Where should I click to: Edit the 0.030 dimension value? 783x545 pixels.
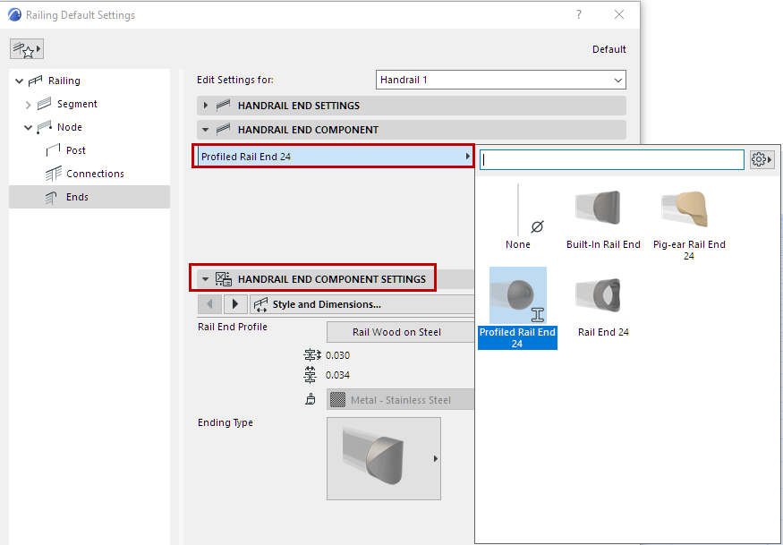(x=338, y=355)
